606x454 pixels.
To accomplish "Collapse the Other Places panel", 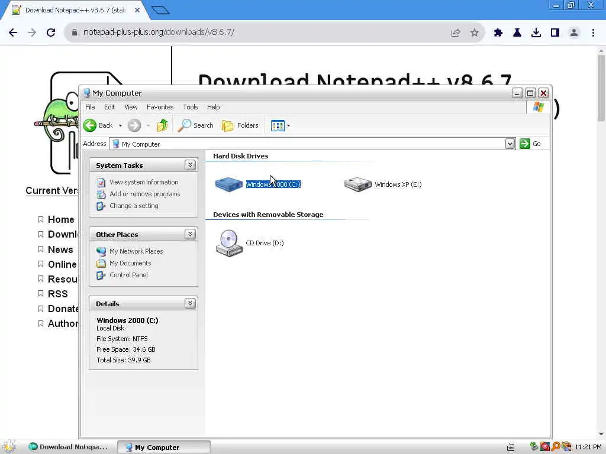I will click(x=190, y=234).
